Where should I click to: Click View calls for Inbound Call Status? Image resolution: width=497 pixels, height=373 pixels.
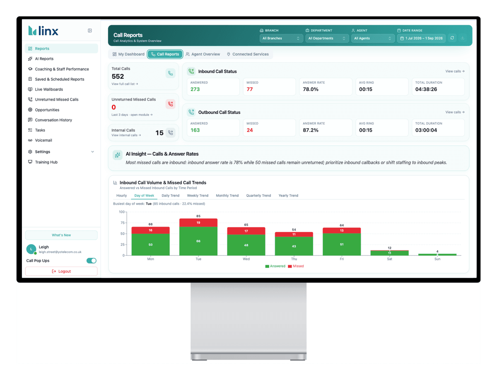click(455, 71)
